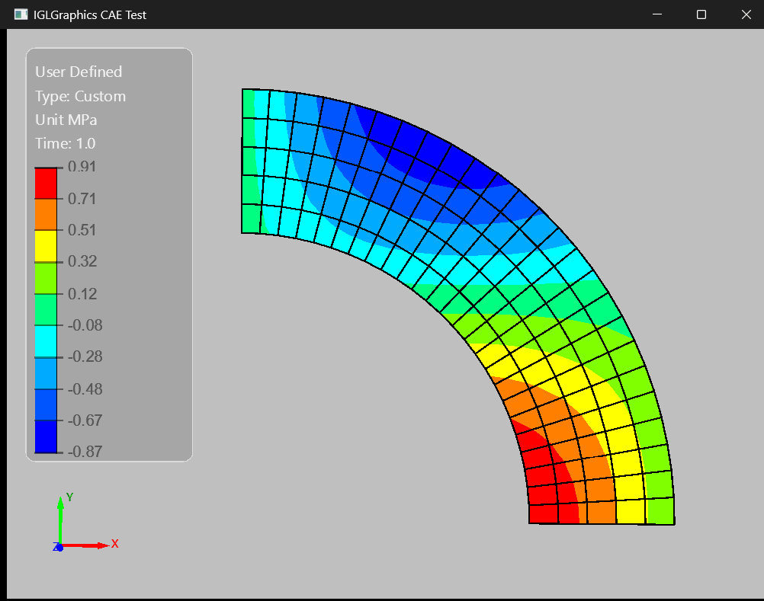Screen dimensions: 764x601
Task: Click the 'Time: 1.0' legend label
Action: (x=66, y=143)
